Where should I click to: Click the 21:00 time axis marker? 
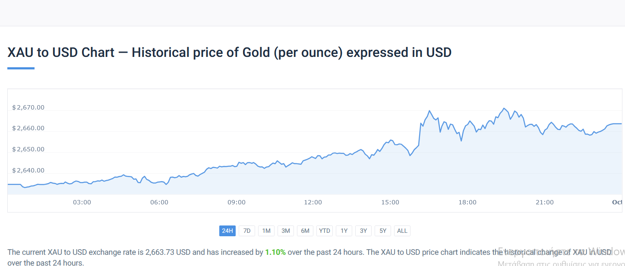tap(545, 202)
